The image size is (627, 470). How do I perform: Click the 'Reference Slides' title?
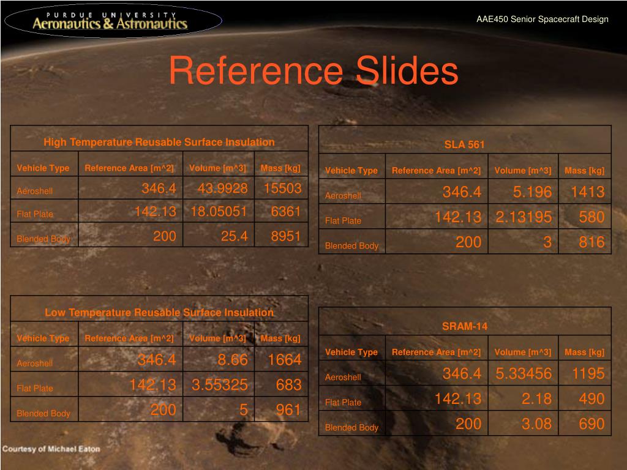(x=313, y=70)
